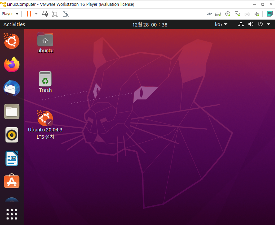
Task: Select Ubuntu 20.04.3 LTS 설치 desktop shortcut
Action: pyautogui.click(x=45, y=125)
